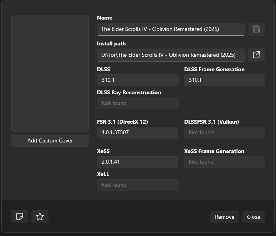Click the XeLL Not found box
Image resolution: width=276 pixels, height=236 pixels.
[137, 185]
